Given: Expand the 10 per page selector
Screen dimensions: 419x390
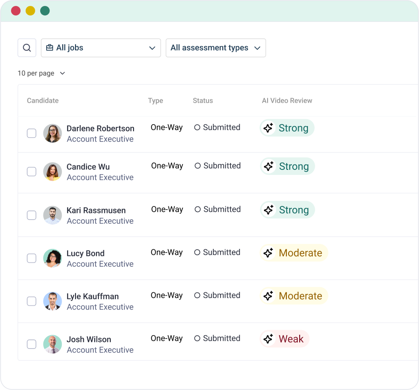Looking at the screenshot, I should (x=41, y=74).
